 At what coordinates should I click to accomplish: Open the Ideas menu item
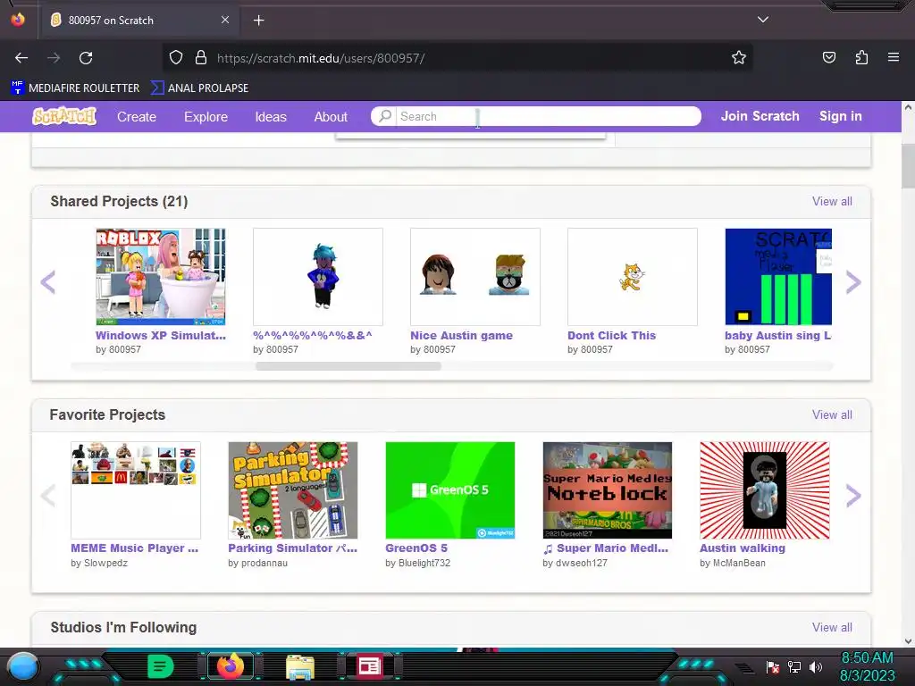(x=271, y=117)
